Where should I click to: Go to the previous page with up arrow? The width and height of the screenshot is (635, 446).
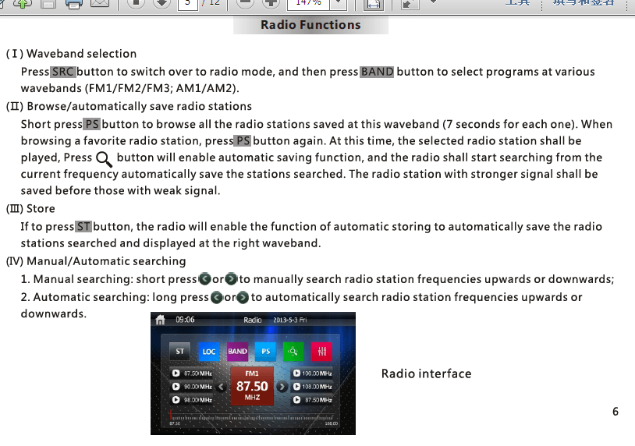click(136, 3)
